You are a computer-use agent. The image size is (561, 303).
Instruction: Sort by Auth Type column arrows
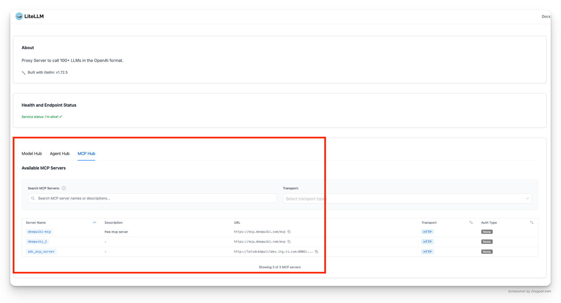click(x=531, y=223)
